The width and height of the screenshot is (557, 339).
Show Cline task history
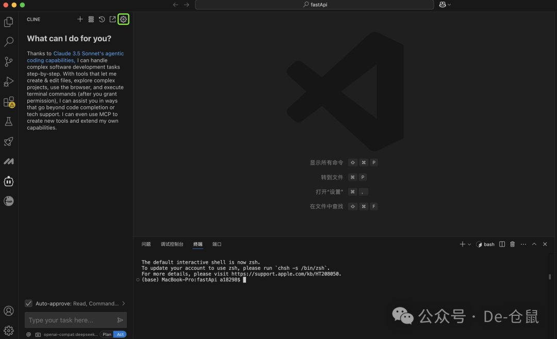pos(102,19)
